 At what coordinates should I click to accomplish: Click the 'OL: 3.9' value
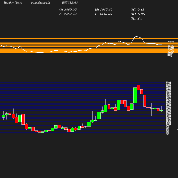point(136,19)
